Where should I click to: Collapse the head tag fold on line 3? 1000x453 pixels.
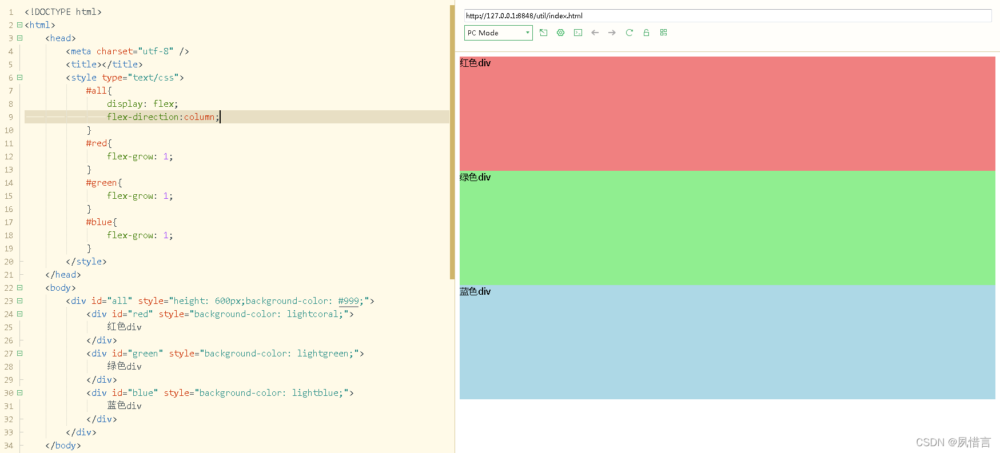click(19, 38)
